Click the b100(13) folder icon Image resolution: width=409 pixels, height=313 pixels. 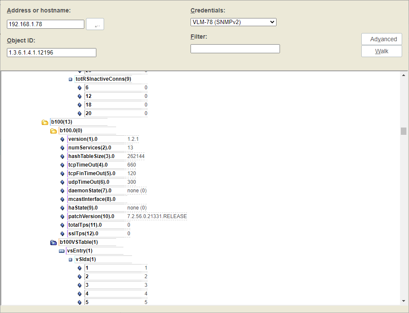[x=45, y=122]
